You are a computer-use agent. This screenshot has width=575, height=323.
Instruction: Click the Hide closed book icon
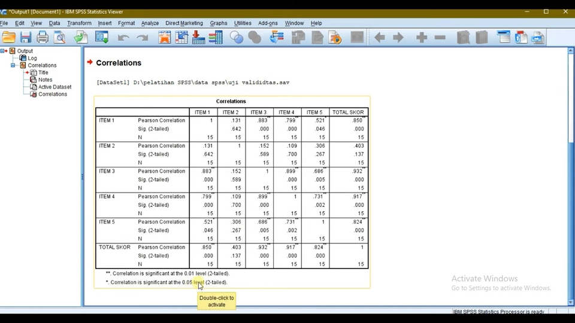coord(482,37)
